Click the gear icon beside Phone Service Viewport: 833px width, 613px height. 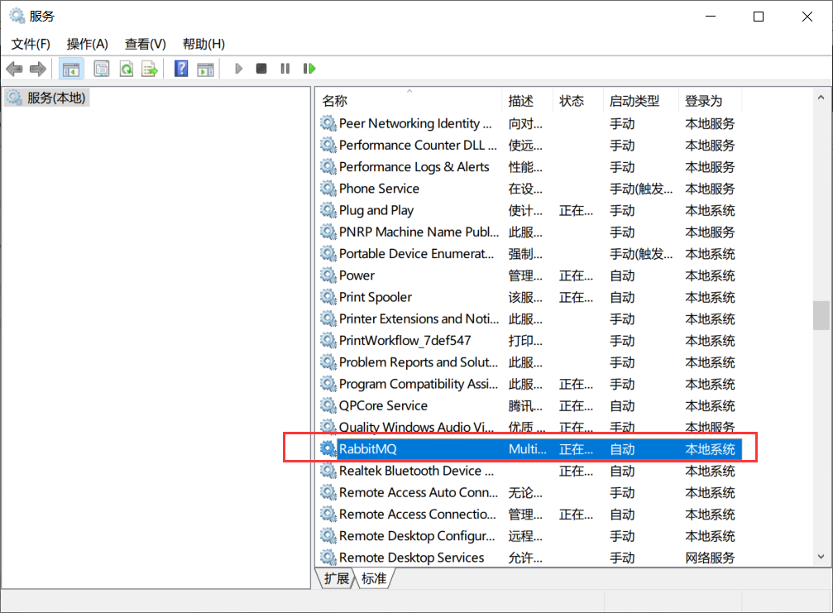(x=328, y=189)
